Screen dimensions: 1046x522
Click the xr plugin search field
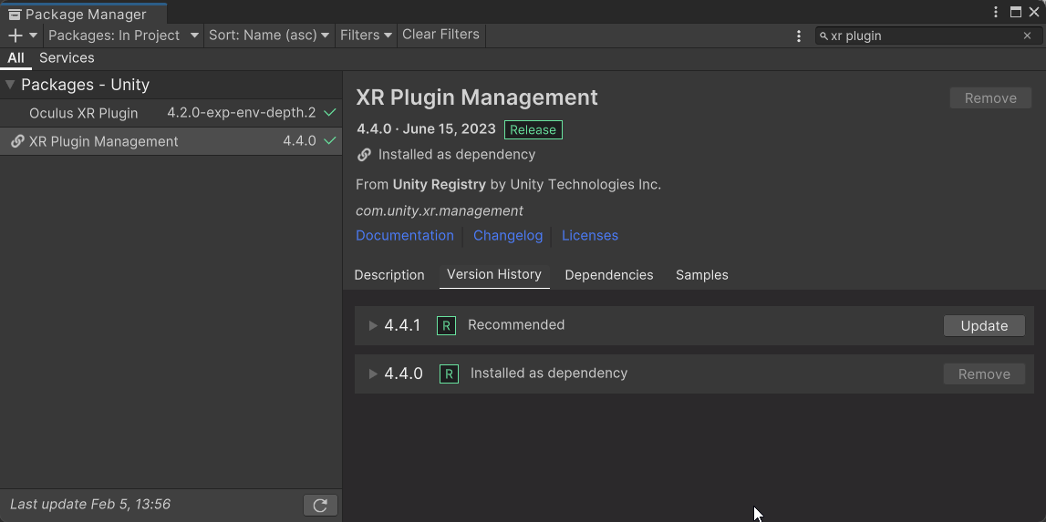coord(921,36)
